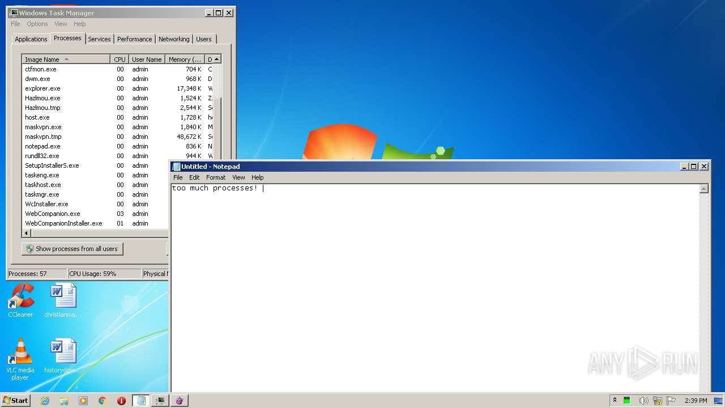Select maskvpn.tmp process row
Screen dimensions: 725x408
tap(117, 137)
